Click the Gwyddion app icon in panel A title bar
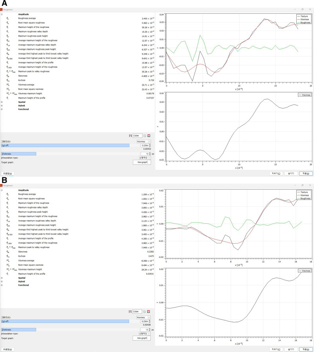 [1, 9]
